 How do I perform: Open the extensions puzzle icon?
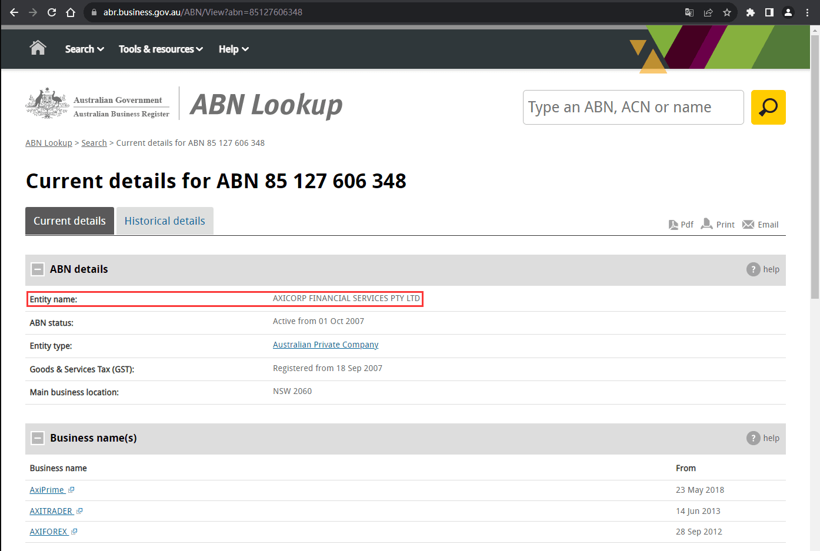751,12
